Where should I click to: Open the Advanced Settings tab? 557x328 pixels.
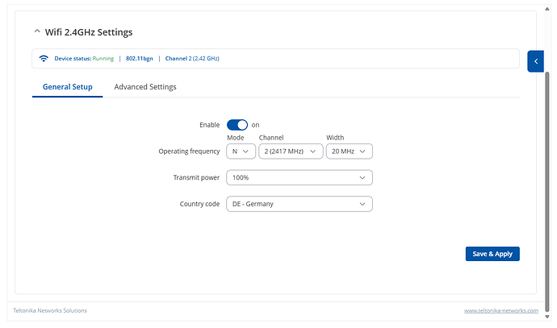[x=145, y=87]
